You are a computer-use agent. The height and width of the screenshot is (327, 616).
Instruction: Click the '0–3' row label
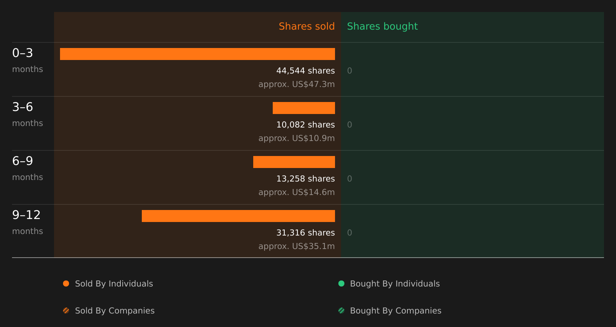click(23, 53)
